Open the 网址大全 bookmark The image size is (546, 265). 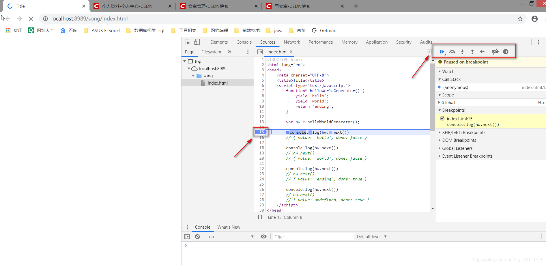pos(41,30)
